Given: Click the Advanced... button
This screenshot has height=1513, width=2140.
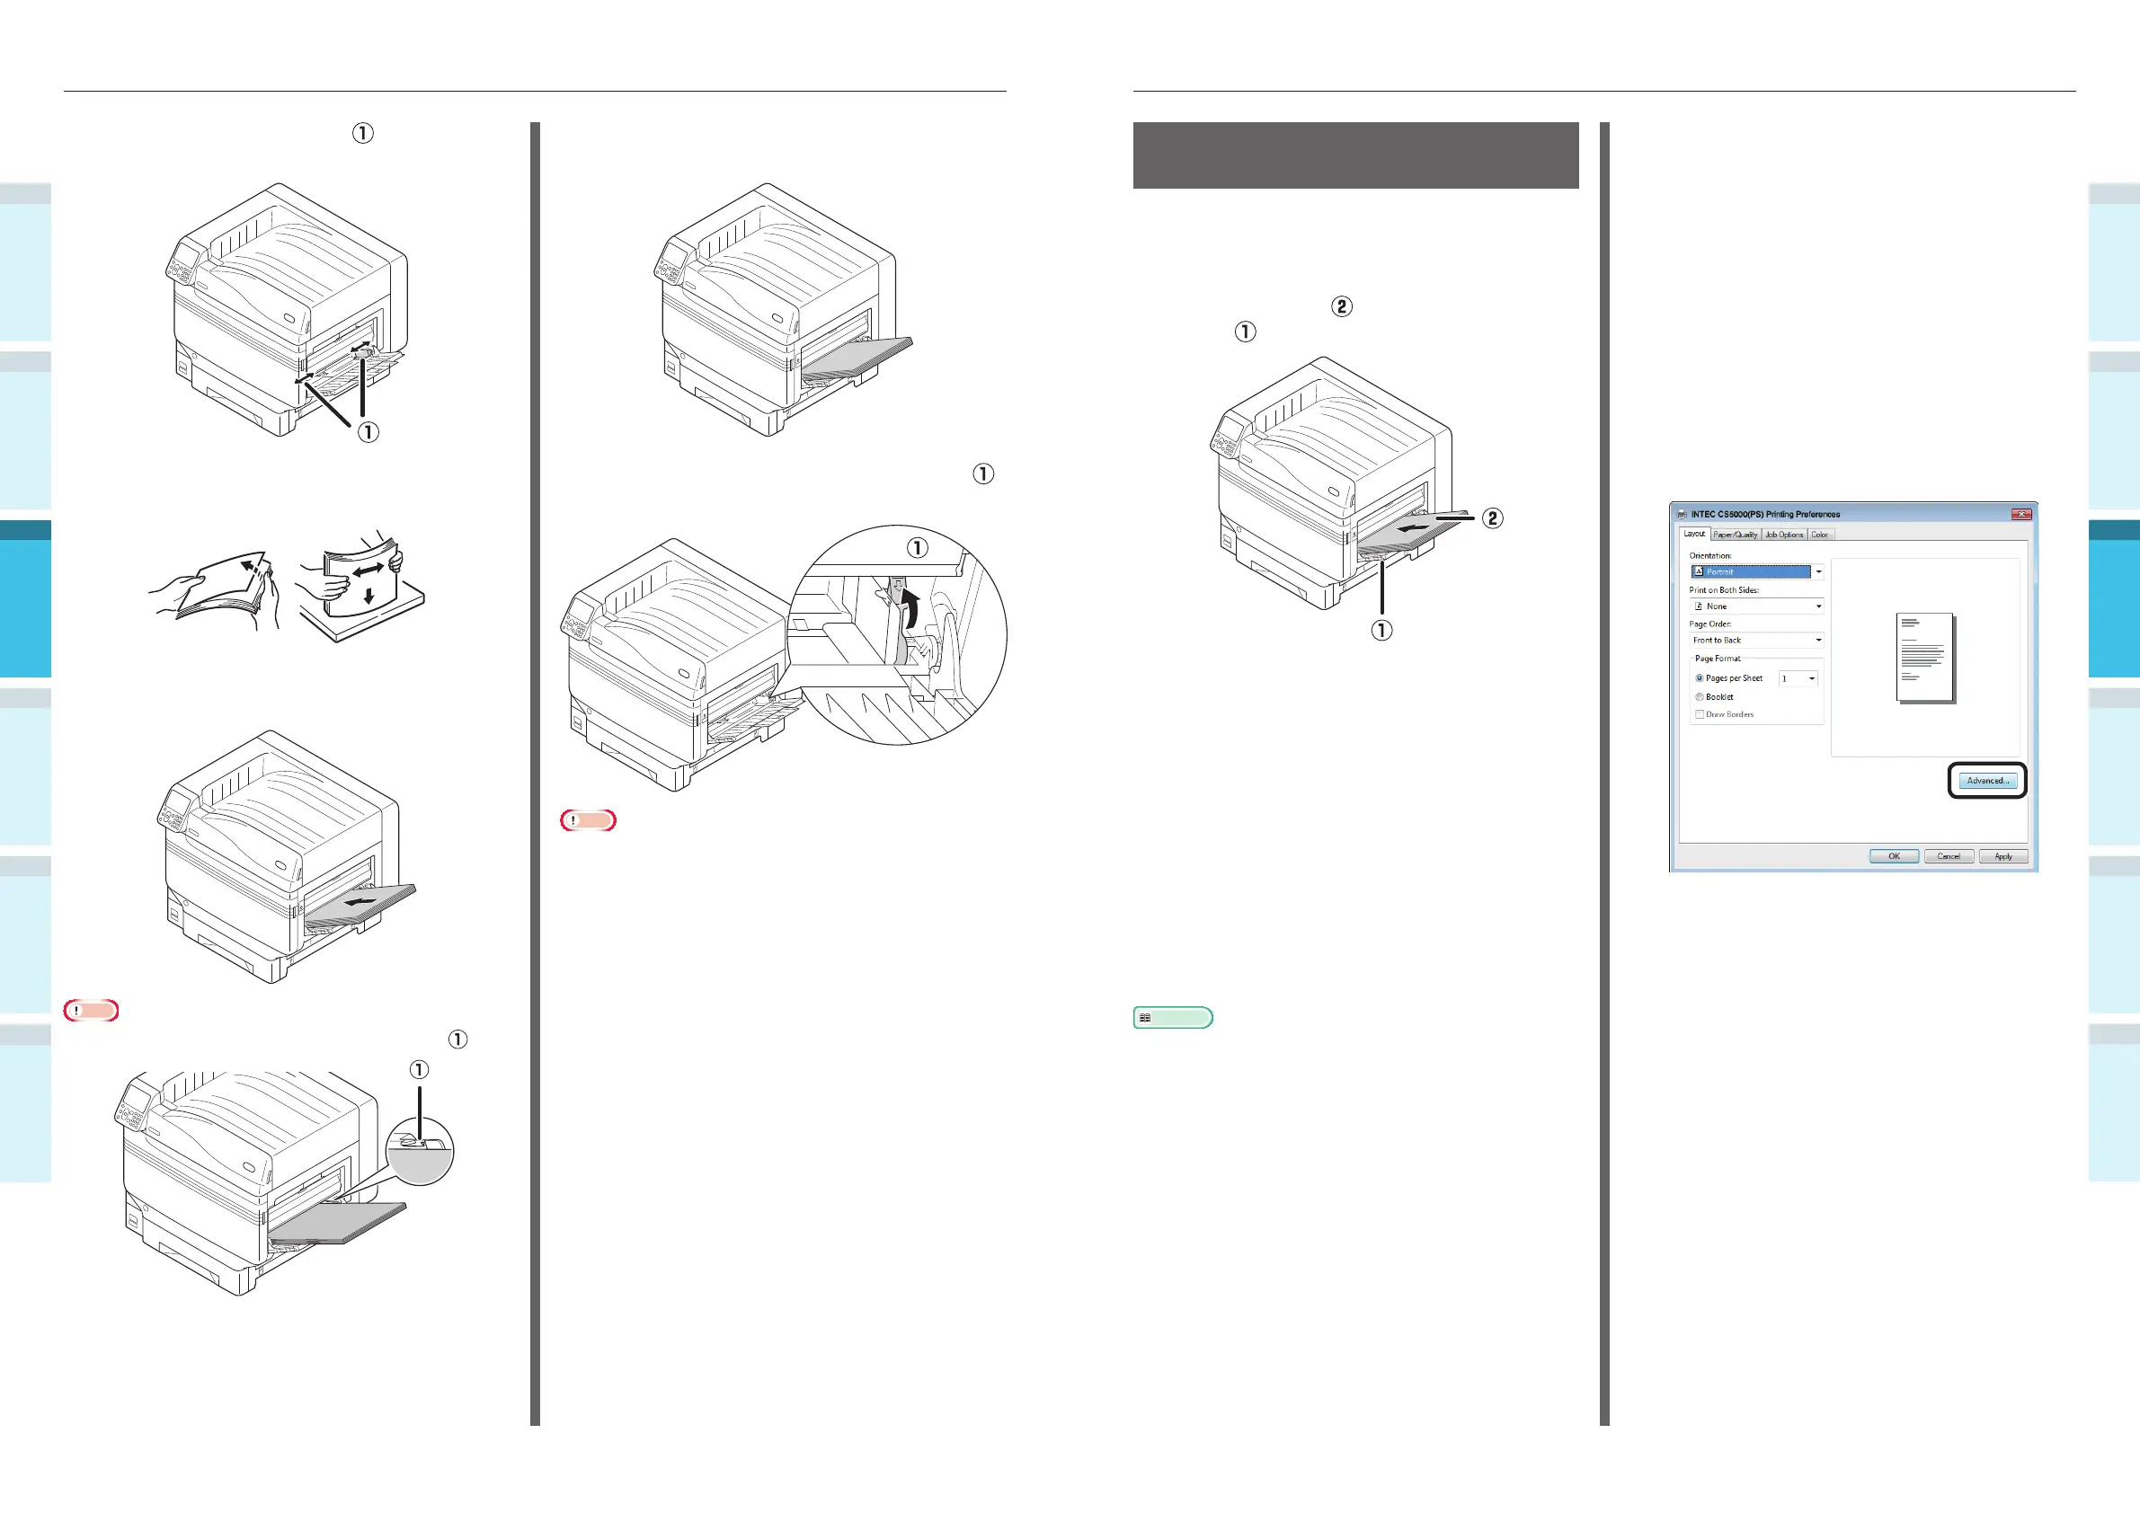Looking at the screenshot, I should coord(1987,781).
